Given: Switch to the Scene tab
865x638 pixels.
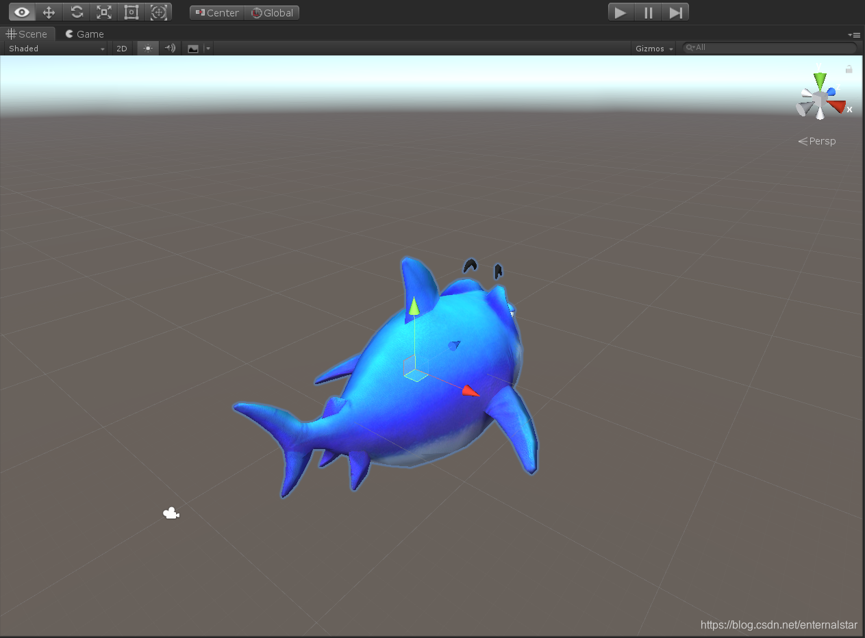Looking at the screenshot, I should (27, 34).
